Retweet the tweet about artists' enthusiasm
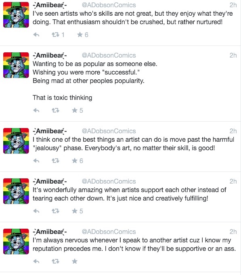Viewport: 241px width, 275px height. (x=55, y=35)
